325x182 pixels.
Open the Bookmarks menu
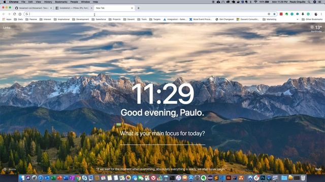point(61,2)
